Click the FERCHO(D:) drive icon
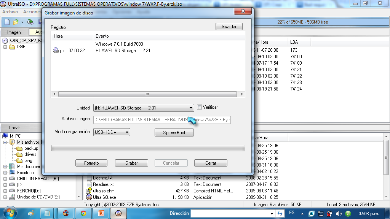 coord(12,191)
